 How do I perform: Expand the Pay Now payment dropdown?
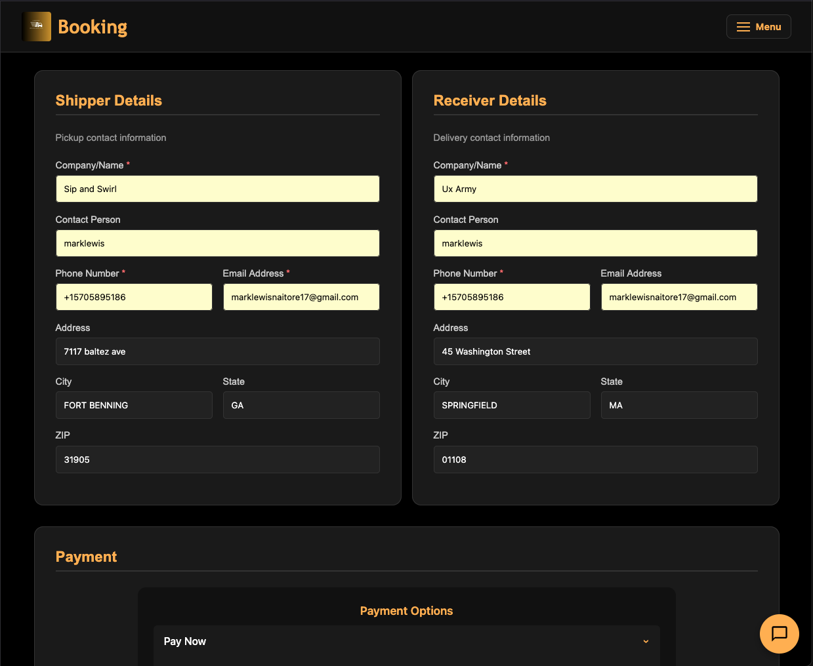406,641
